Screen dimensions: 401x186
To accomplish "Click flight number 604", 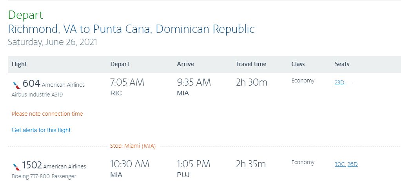I will tap(31, 83).
